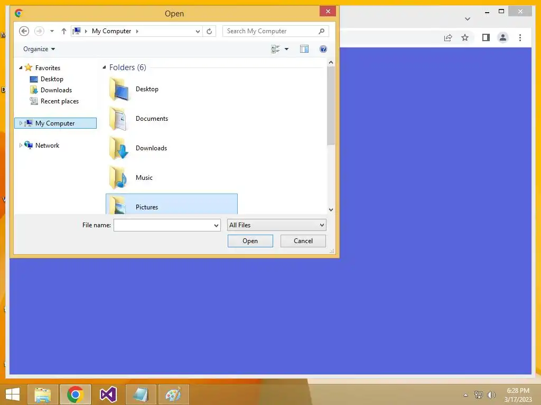Select Downloads under Favorites
Screen dimensions: 541x405
pos(56,90)
